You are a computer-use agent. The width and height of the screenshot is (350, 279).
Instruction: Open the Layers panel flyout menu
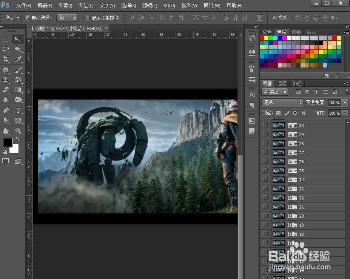pos(346,83)
